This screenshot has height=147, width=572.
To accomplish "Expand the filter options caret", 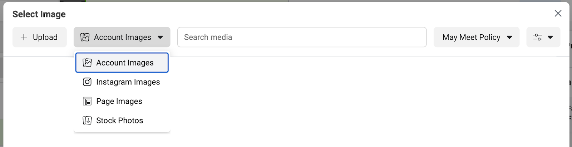I will tap(550, 37).
